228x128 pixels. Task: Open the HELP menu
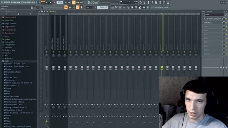pyautogui.click(x=33, y=2)
